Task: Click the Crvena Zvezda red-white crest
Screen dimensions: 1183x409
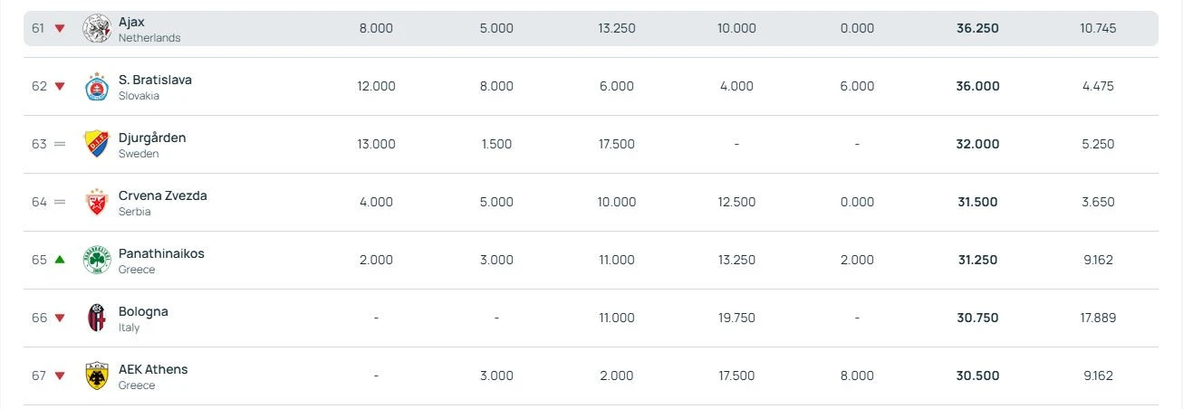Action: [x=96, y=203]
